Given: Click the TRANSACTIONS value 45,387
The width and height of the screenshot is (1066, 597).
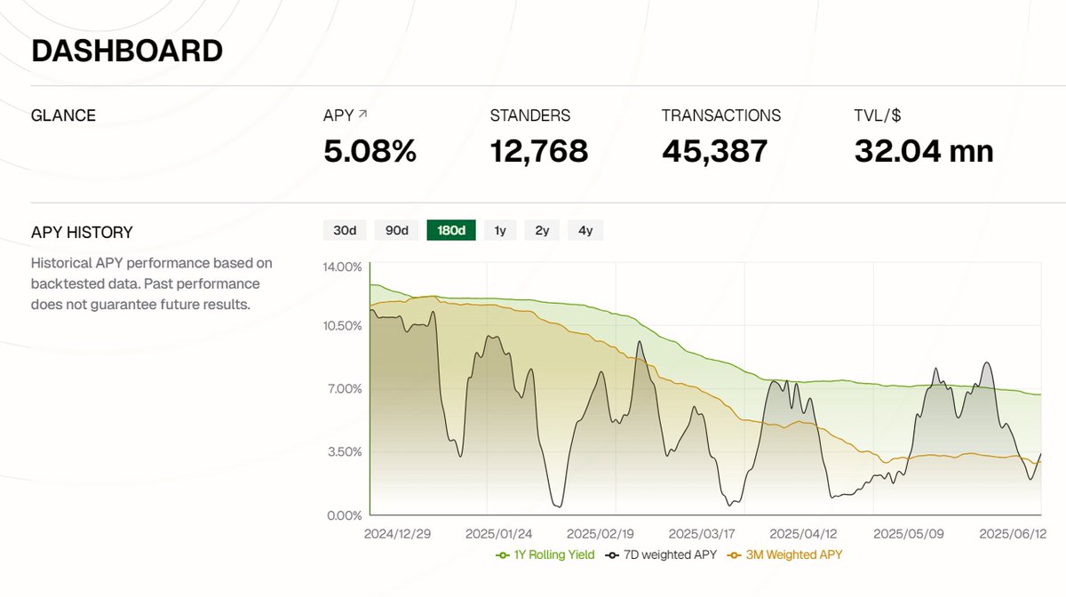Looking at the screenshot, I should pos(715,151).
